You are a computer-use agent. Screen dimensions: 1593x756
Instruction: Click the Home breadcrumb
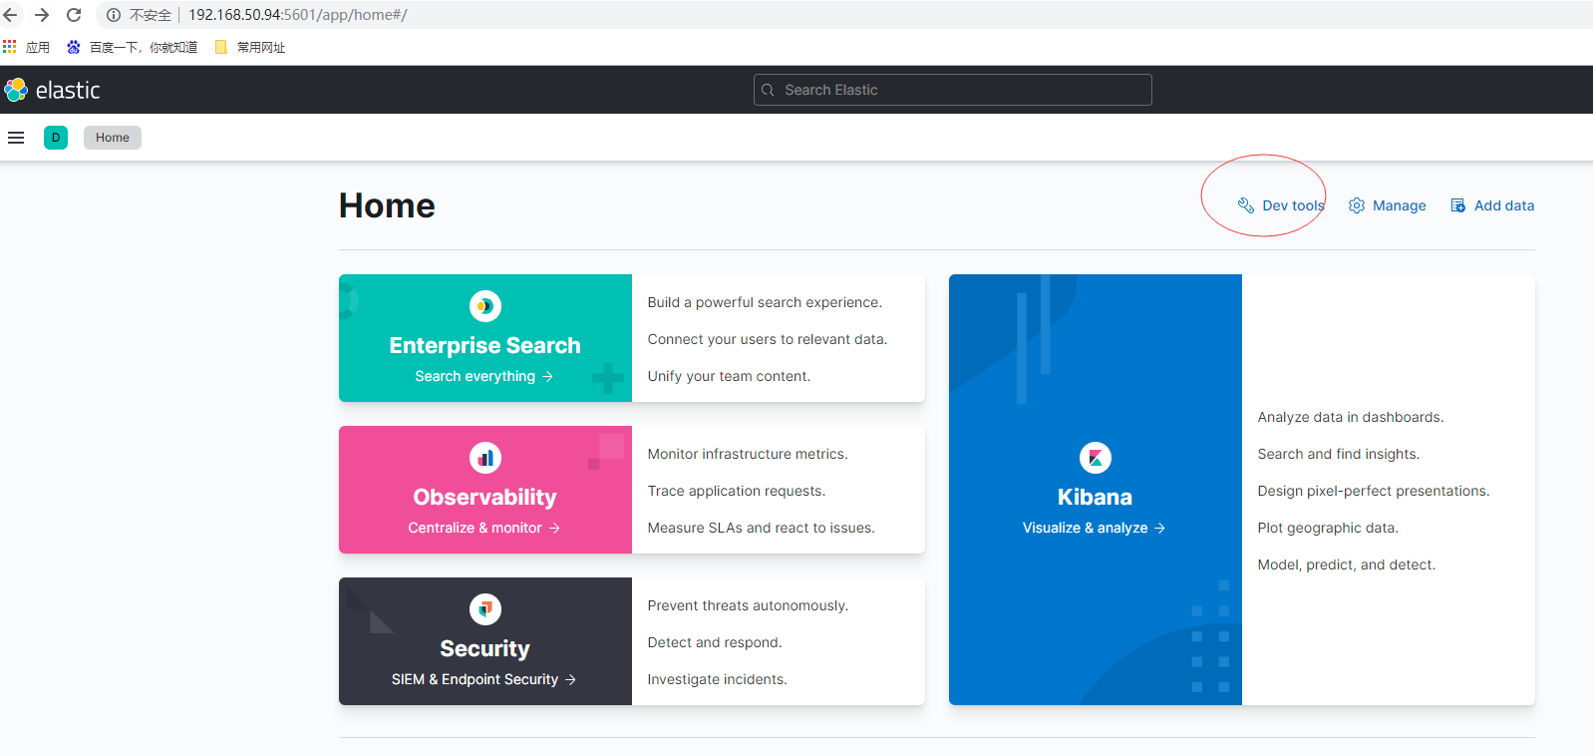tap(113, 138)
